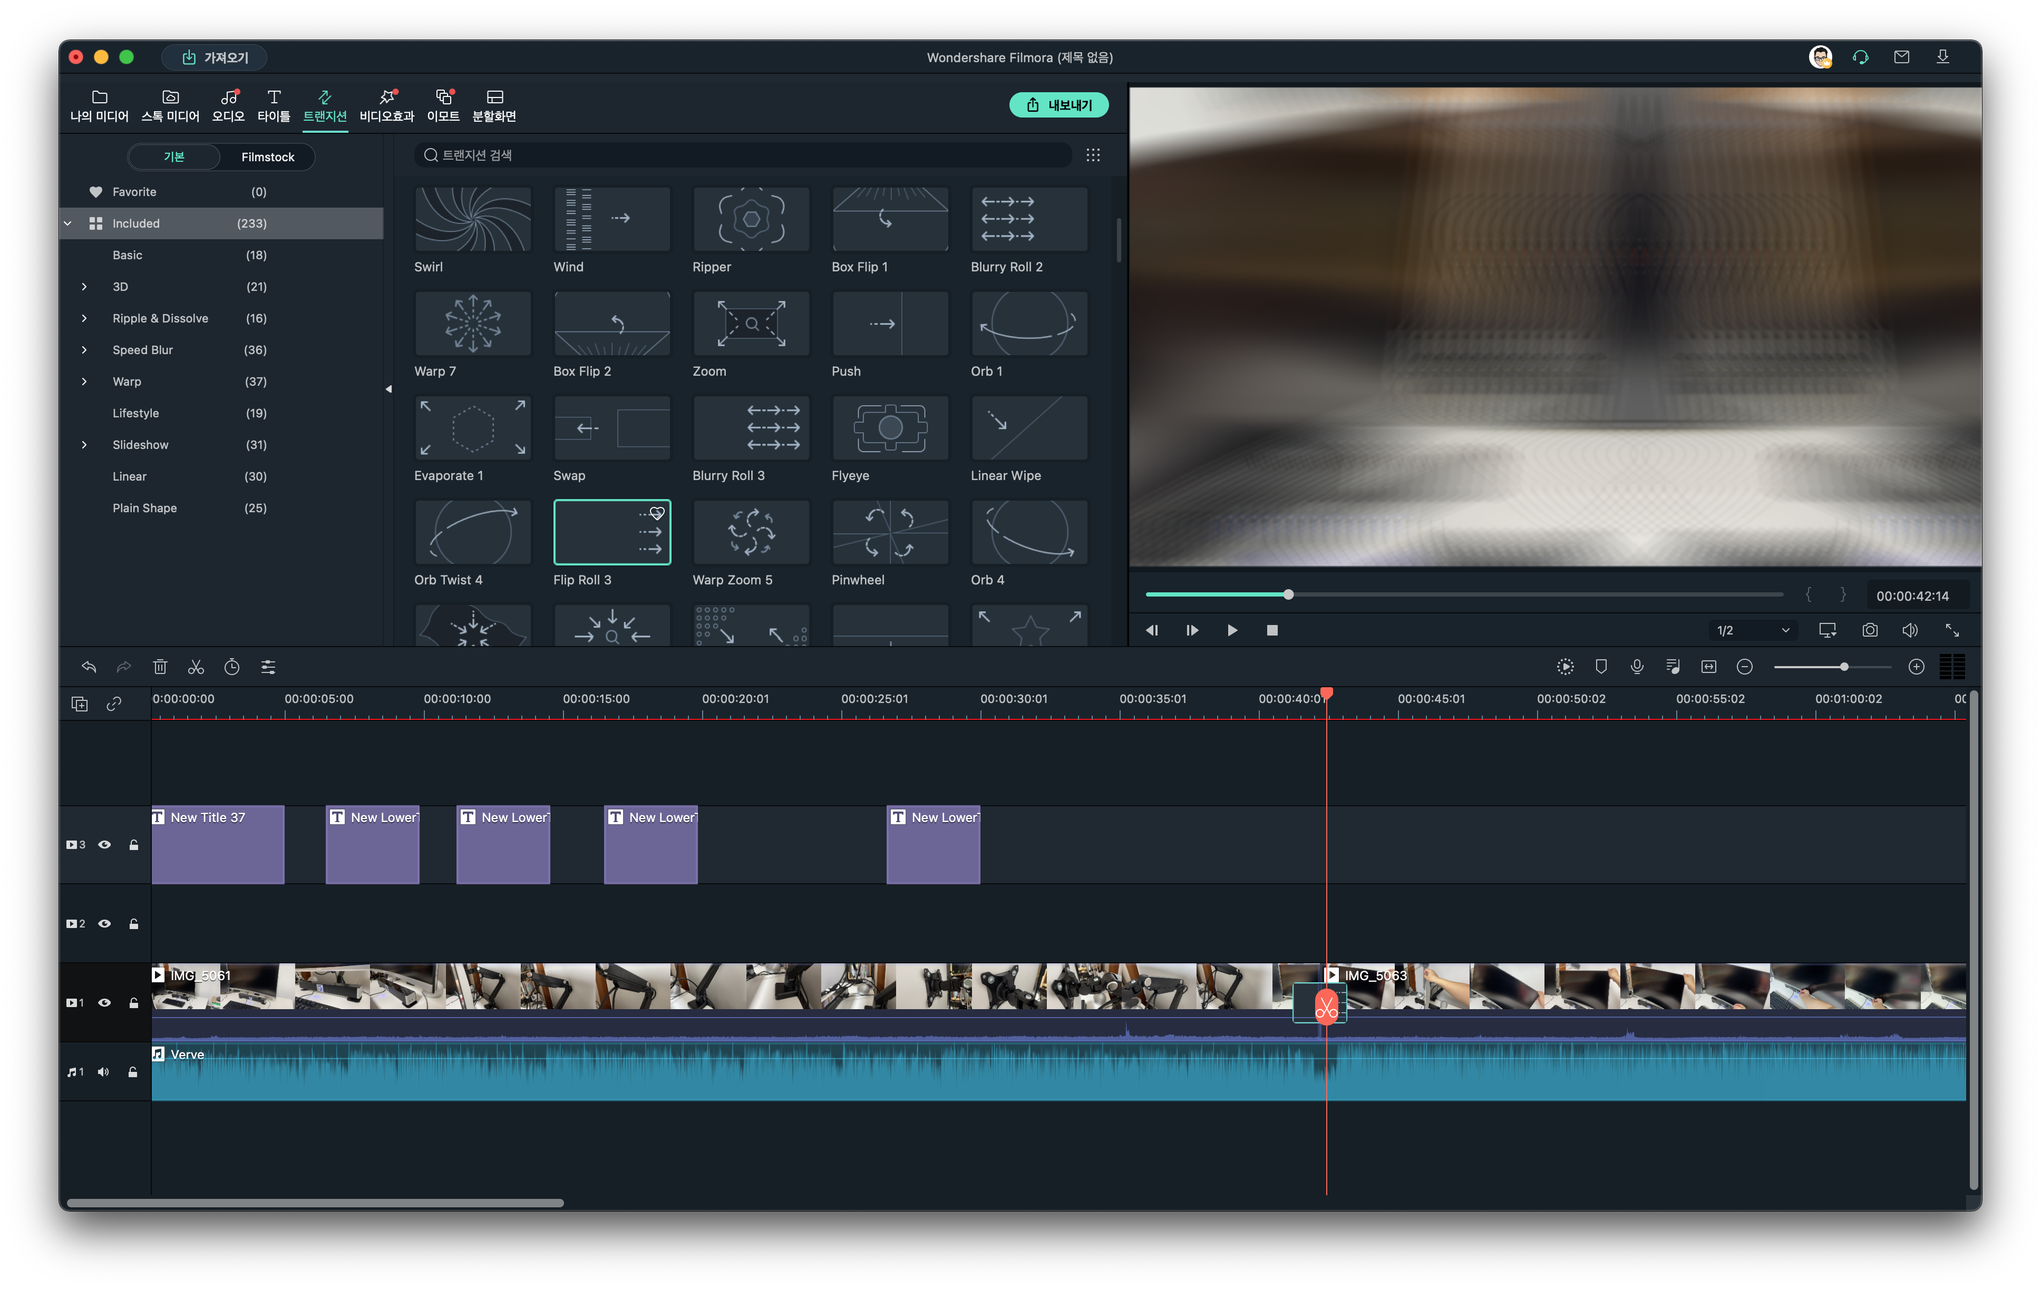
Task: Open the speed clock icon in timeline toolbar
Action: click(231, 667)
